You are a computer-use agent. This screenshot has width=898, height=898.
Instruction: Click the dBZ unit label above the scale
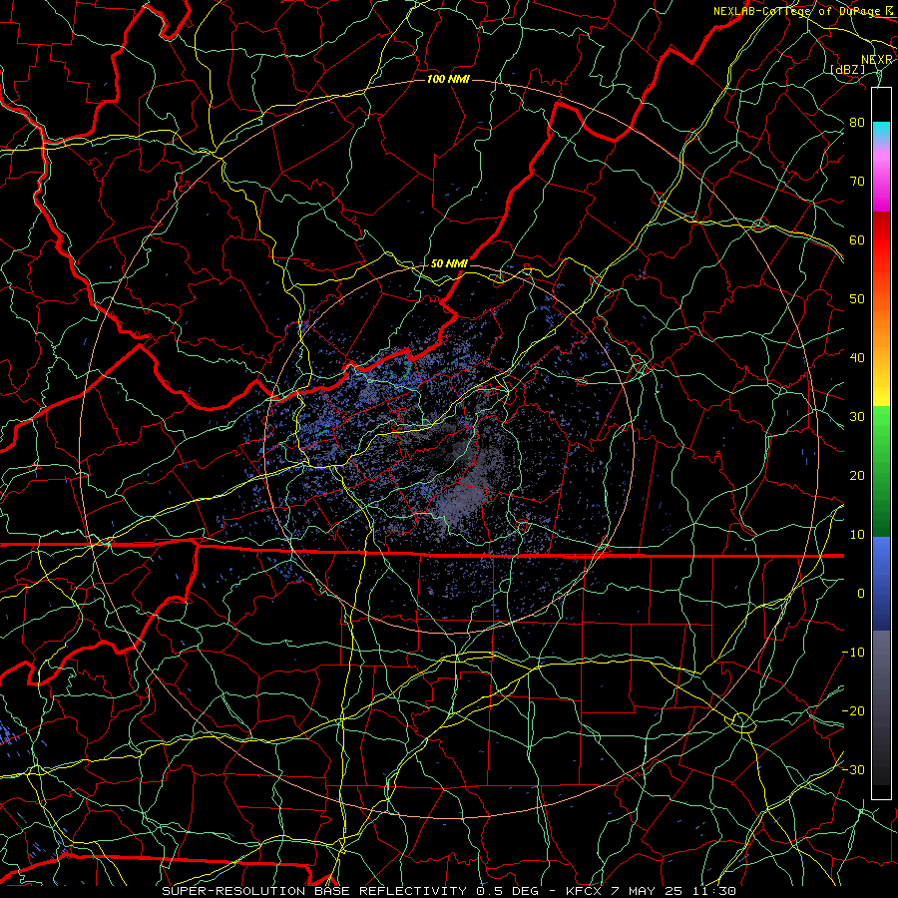847,69
